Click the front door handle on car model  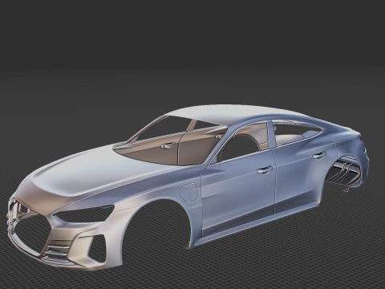click(x=265, y=170)
